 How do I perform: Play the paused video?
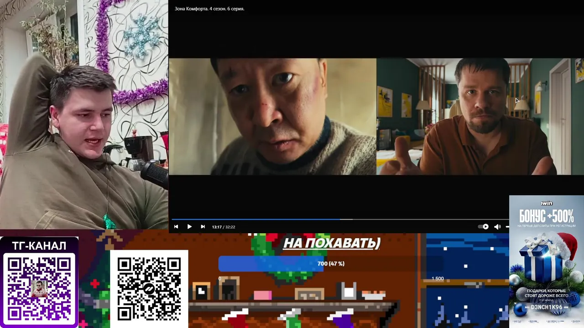189,227
